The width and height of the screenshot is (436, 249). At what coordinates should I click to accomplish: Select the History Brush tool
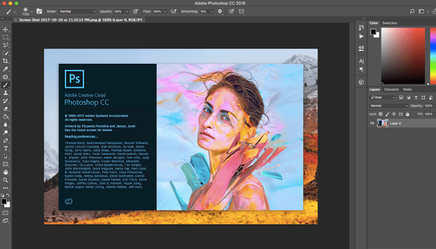pos(5,101)
